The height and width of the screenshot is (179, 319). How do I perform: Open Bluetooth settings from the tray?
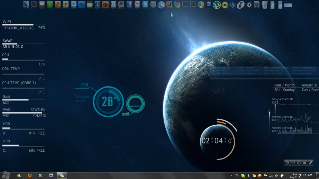click(249, 175)
